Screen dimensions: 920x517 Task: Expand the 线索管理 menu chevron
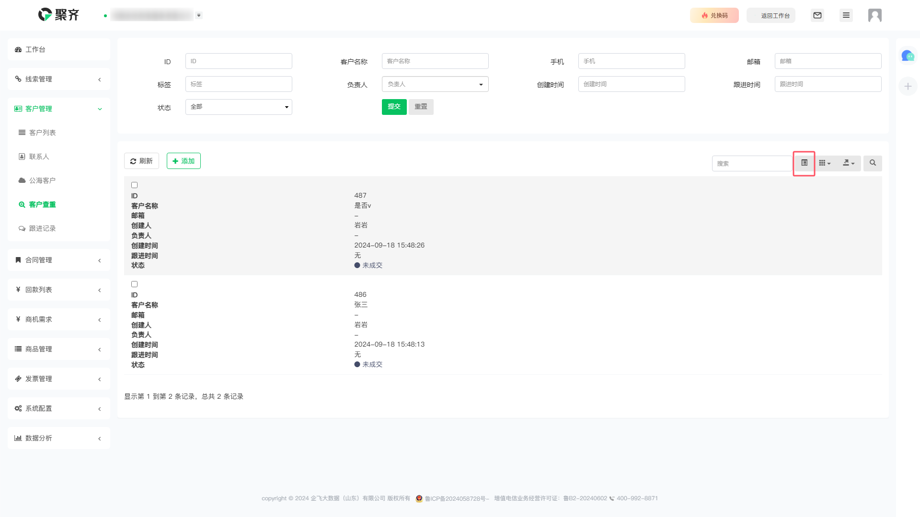[x=100, y=79]
